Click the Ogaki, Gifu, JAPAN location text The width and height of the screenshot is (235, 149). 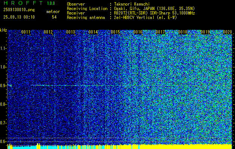click(x=154, y=9)
